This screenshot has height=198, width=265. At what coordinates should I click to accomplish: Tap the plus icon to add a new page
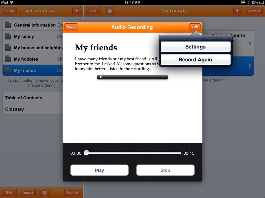[237, 11]
